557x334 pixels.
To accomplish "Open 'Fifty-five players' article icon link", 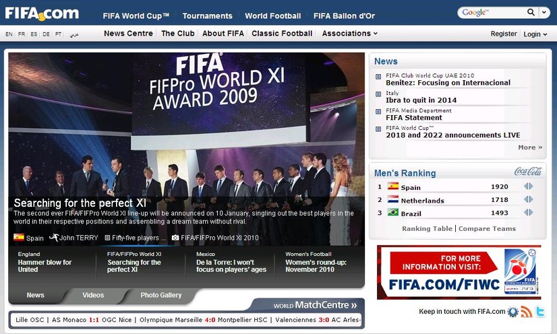I will 107,238.
